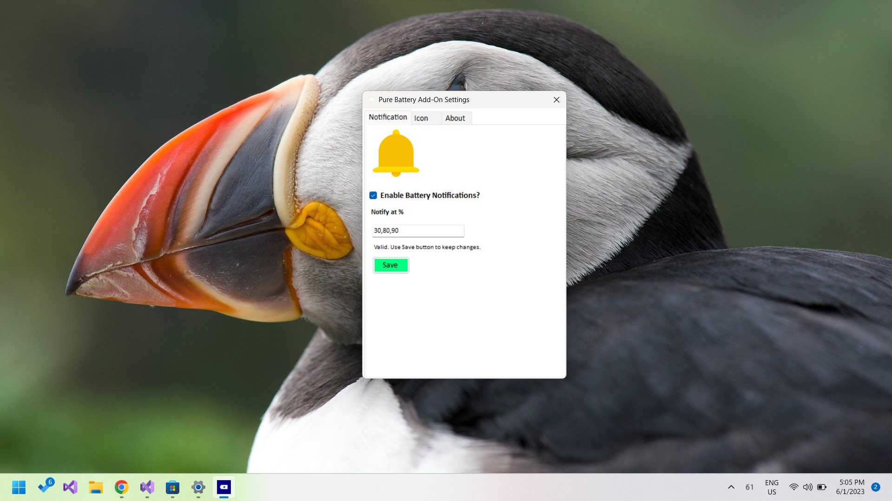Toggle the battery notification checkbox off

click(x=373, y=195)
